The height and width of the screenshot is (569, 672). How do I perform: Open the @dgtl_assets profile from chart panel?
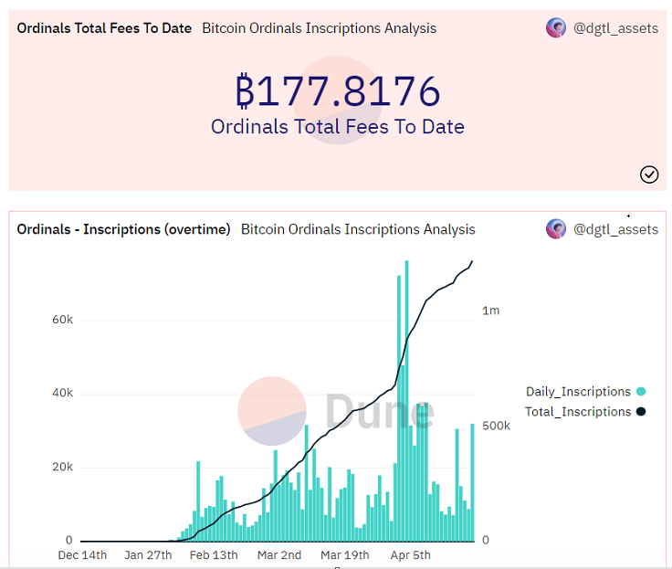point(615,229)
